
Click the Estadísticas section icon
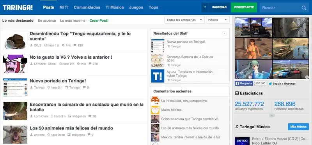(237, 93)
